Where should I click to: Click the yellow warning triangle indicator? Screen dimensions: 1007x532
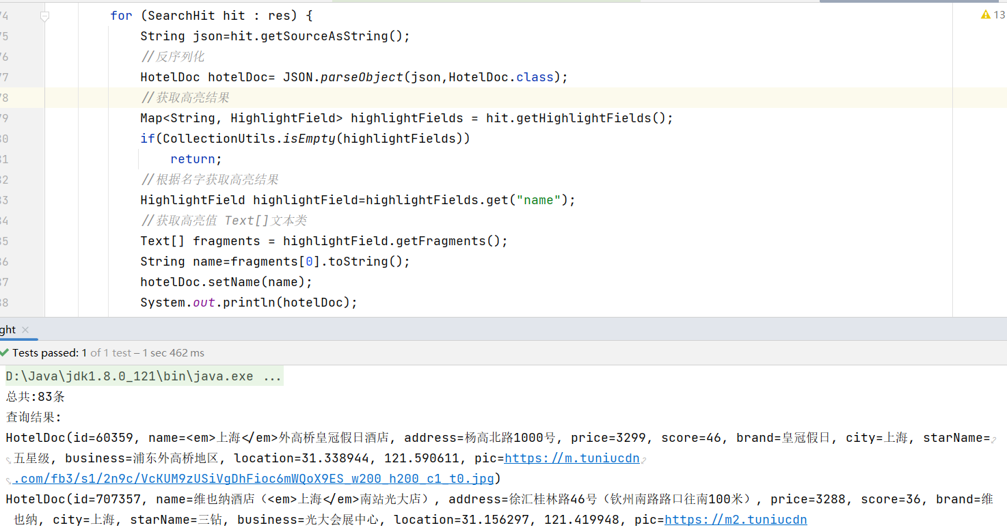[984, 14]
